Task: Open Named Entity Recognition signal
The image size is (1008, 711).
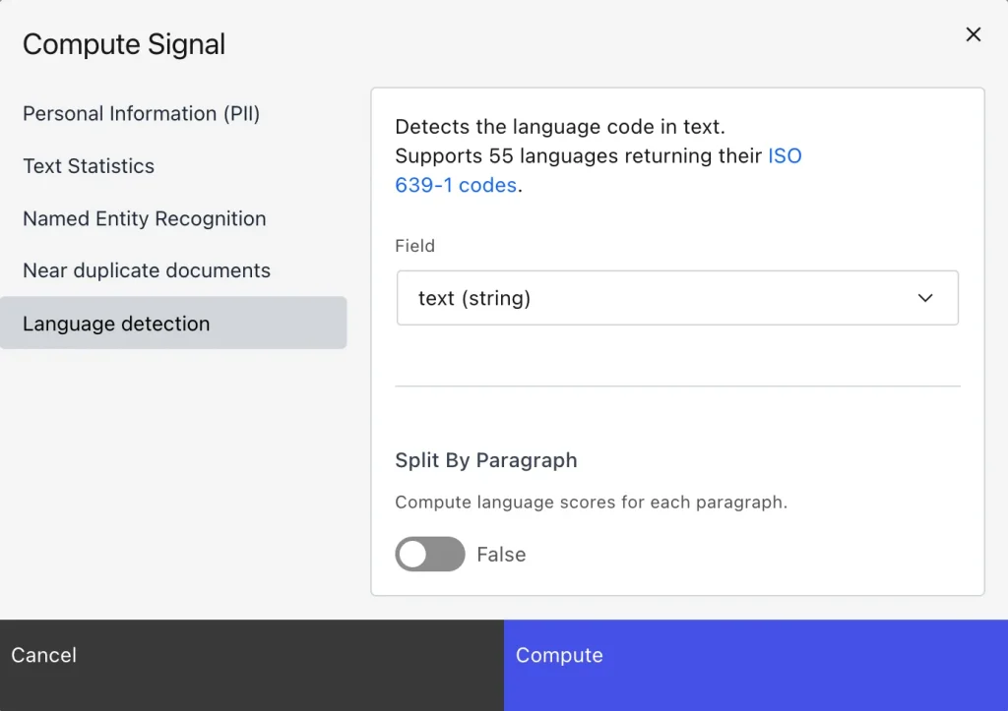Action: pos(144,218)
